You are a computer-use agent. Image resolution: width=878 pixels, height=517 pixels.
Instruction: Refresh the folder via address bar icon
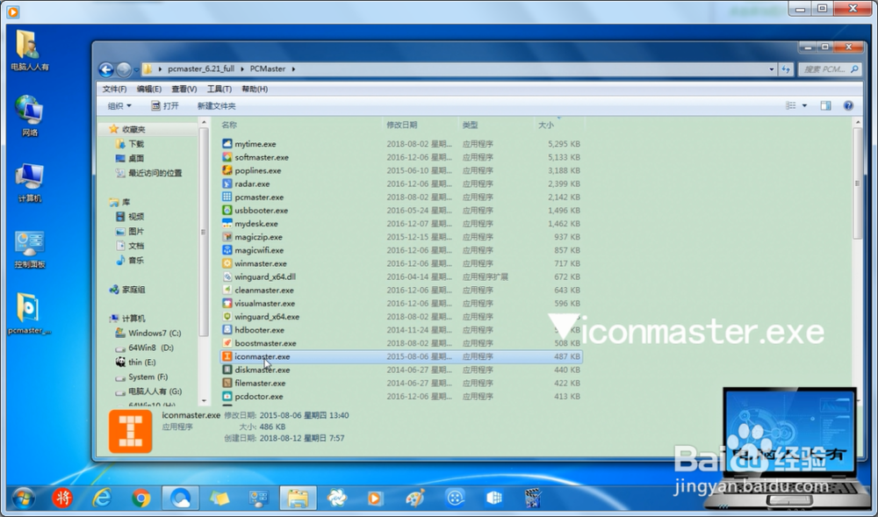[x=786, y=69]
